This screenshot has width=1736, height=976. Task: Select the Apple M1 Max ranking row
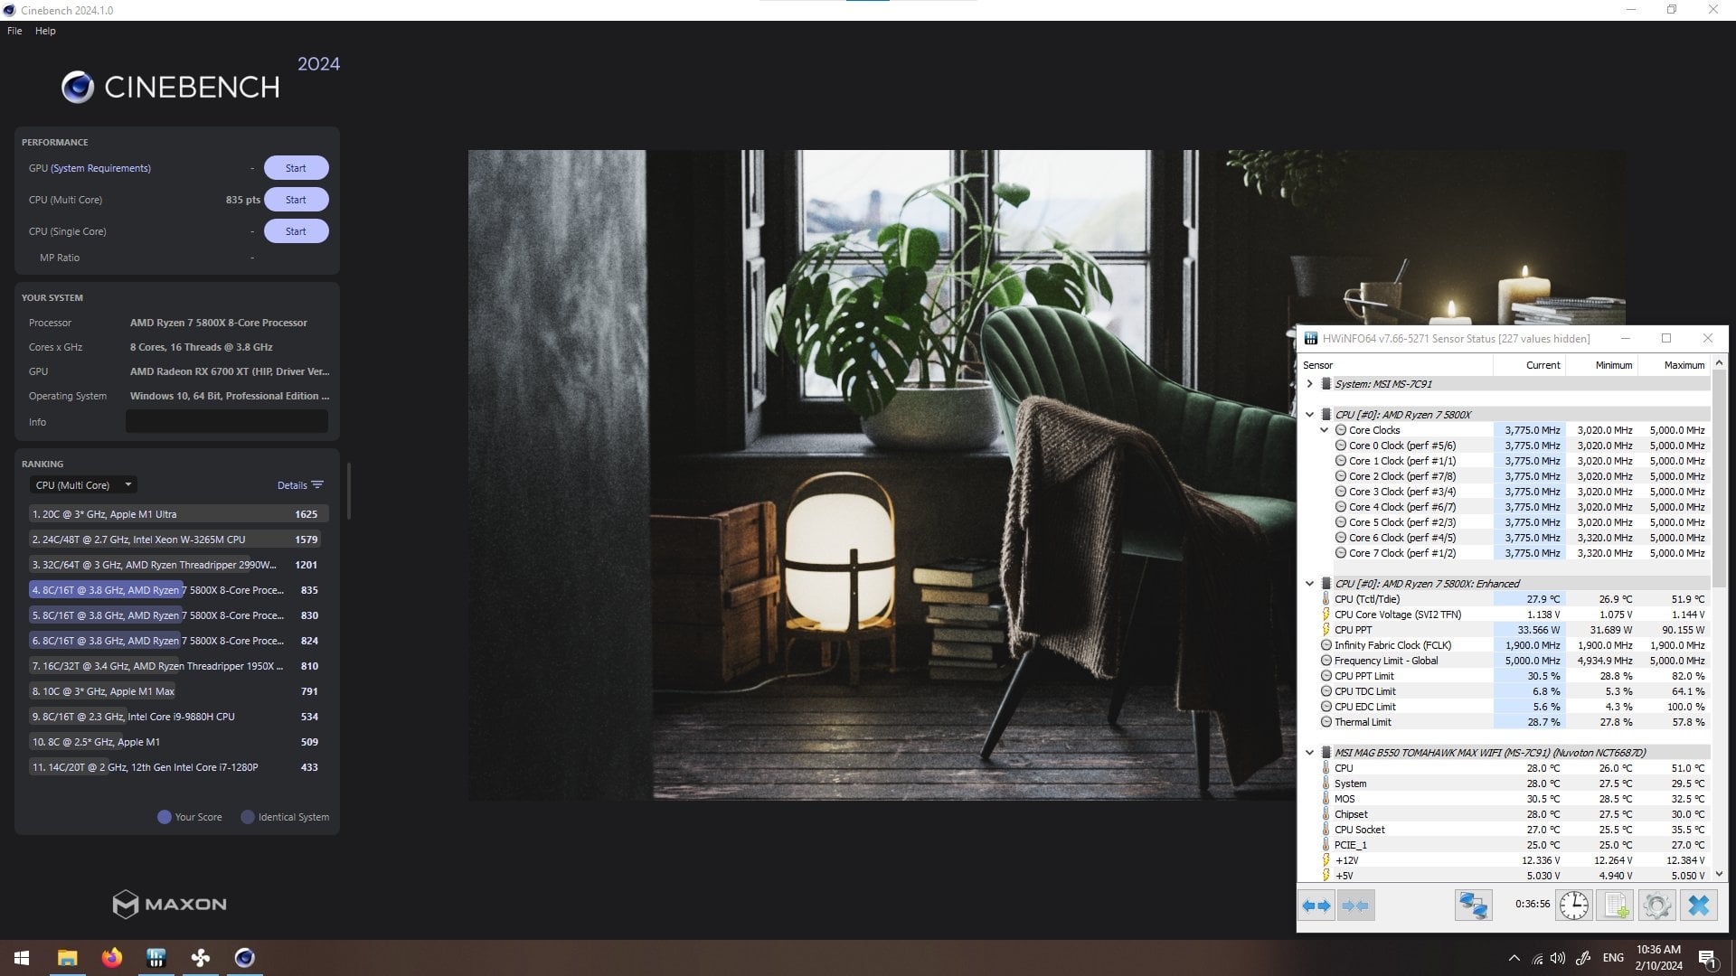pyautogui.click(x=177, y=691)
